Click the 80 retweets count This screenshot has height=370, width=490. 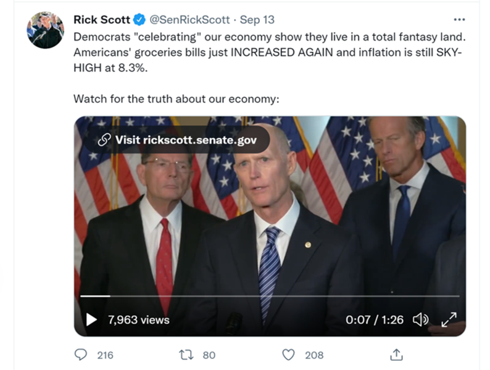(209, 355)
